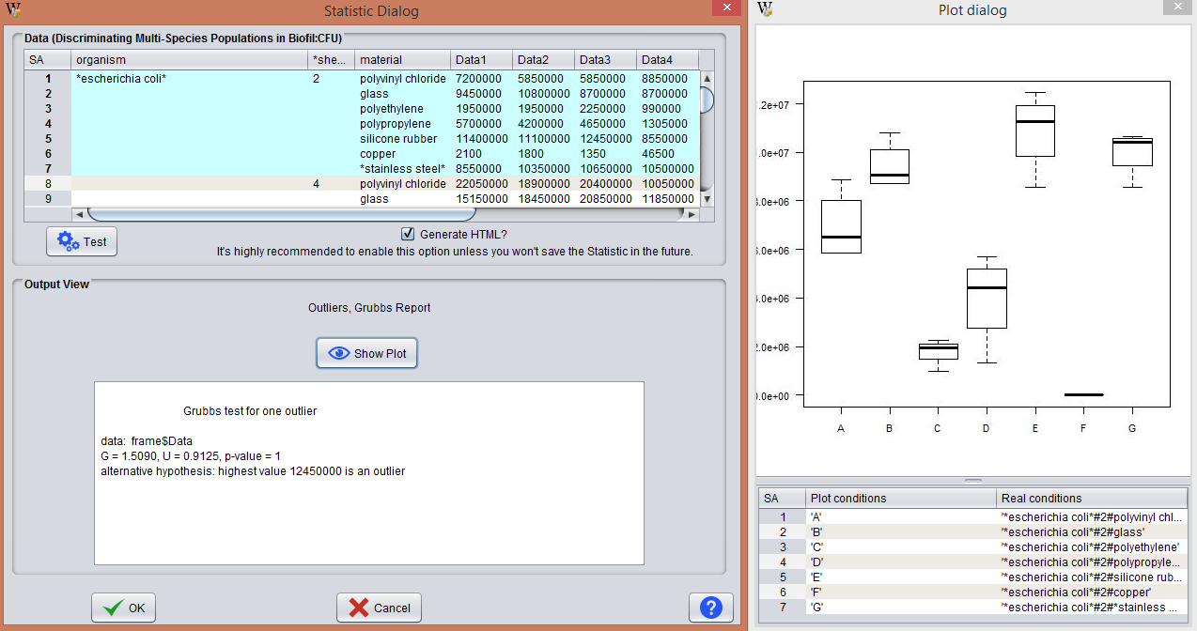Click the Data4 column header
The image size is (1197, 631).
coord(667,60)
